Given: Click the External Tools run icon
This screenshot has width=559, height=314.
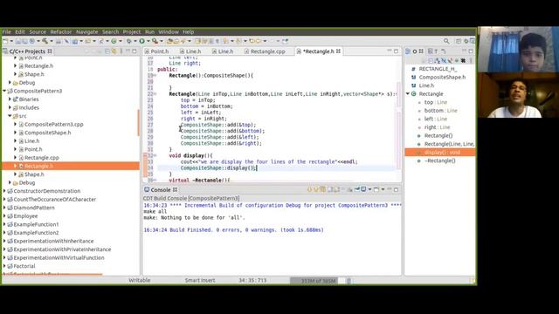Looking at the screenshot, I should 155,41.
